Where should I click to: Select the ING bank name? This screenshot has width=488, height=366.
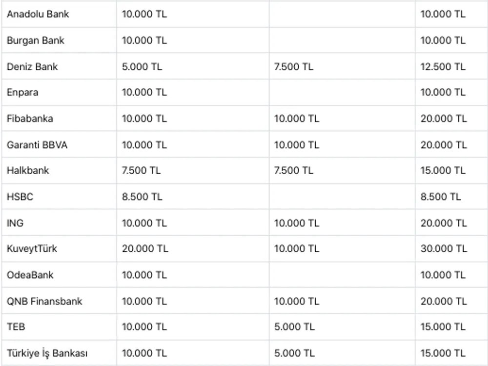(x=15, y=223)
